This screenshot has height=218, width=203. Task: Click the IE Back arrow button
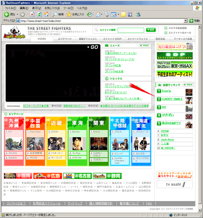coord(6,14)
